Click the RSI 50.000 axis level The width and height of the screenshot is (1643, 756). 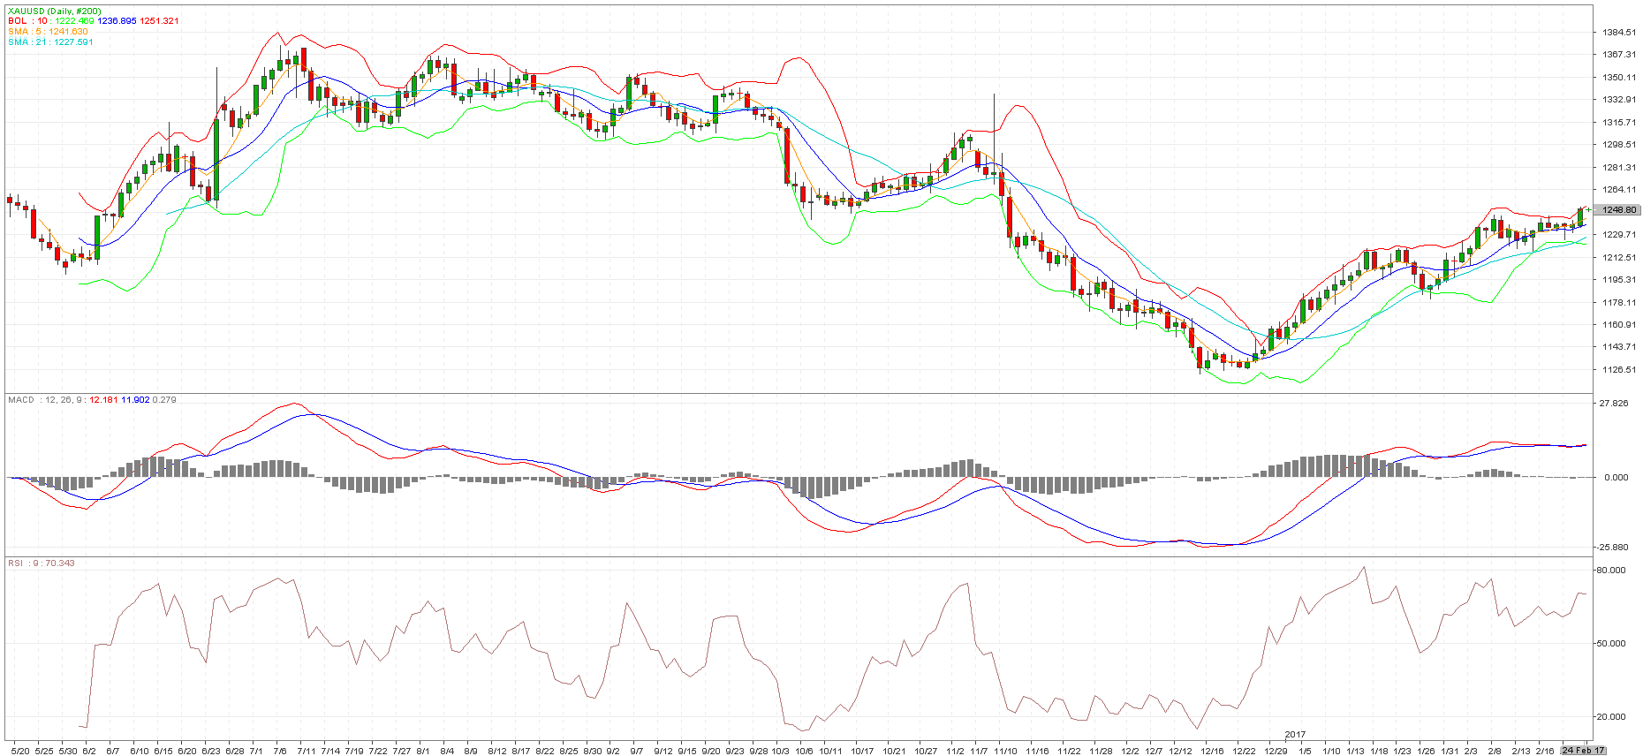pyautogui.click(x=1610, y=644)
